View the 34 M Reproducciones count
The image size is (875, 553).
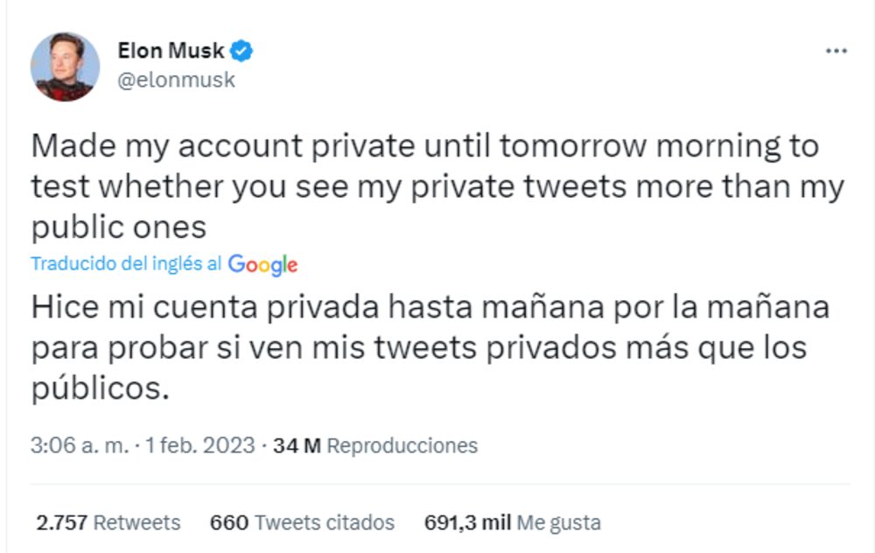375,445
